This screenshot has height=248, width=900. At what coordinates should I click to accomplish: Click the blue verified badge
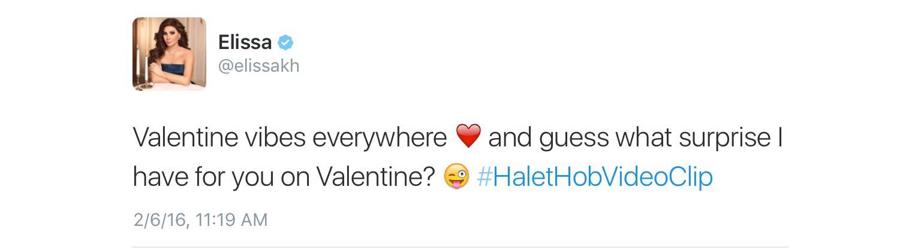pos(285,43)
